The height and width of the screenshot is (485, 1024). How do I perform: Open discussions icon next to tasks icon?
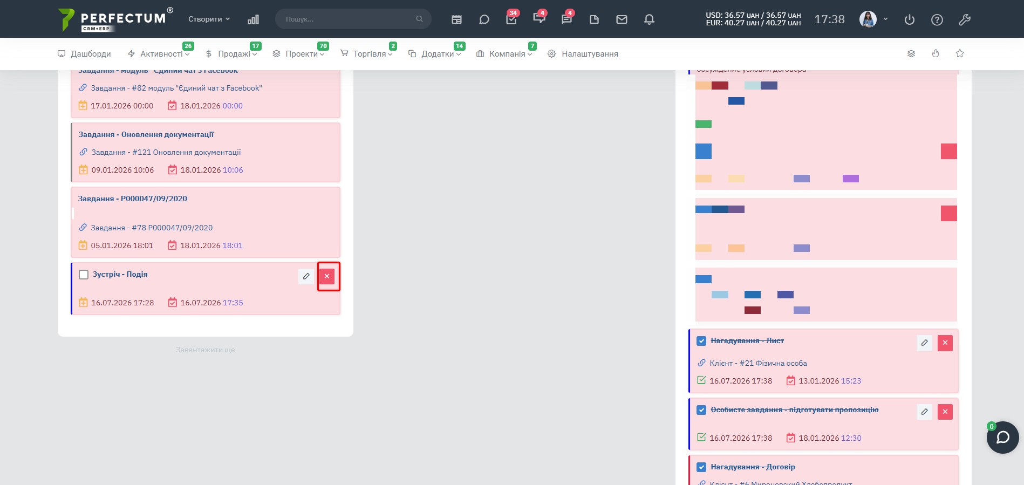pyautogui.click(x=538, y=19)
